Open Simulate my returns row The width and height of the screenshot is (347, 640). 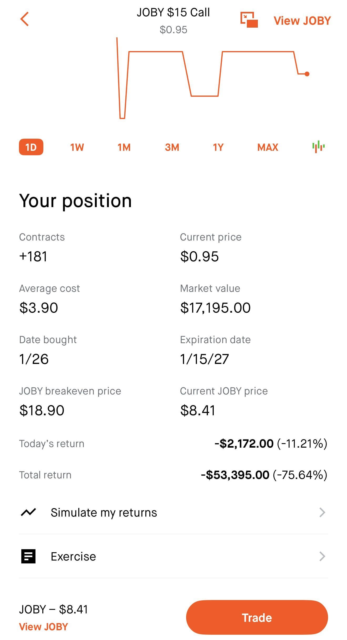coord(104,513)
